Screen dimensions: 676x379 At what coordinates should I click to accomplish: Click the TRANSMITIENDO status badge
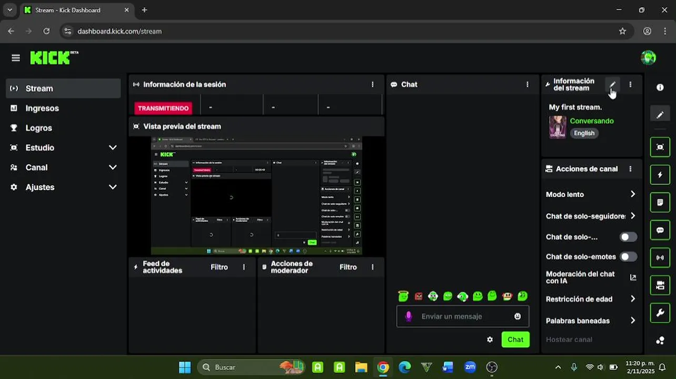point(163,108)
